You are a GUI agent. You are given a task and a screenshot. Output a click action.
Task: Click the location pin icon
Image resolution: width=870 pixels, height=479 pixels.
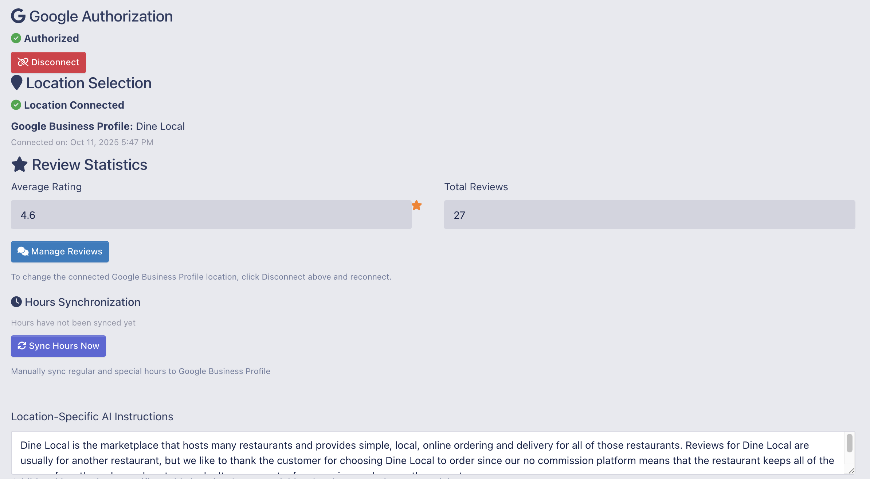pyautogui.click(x=17, y=82)
